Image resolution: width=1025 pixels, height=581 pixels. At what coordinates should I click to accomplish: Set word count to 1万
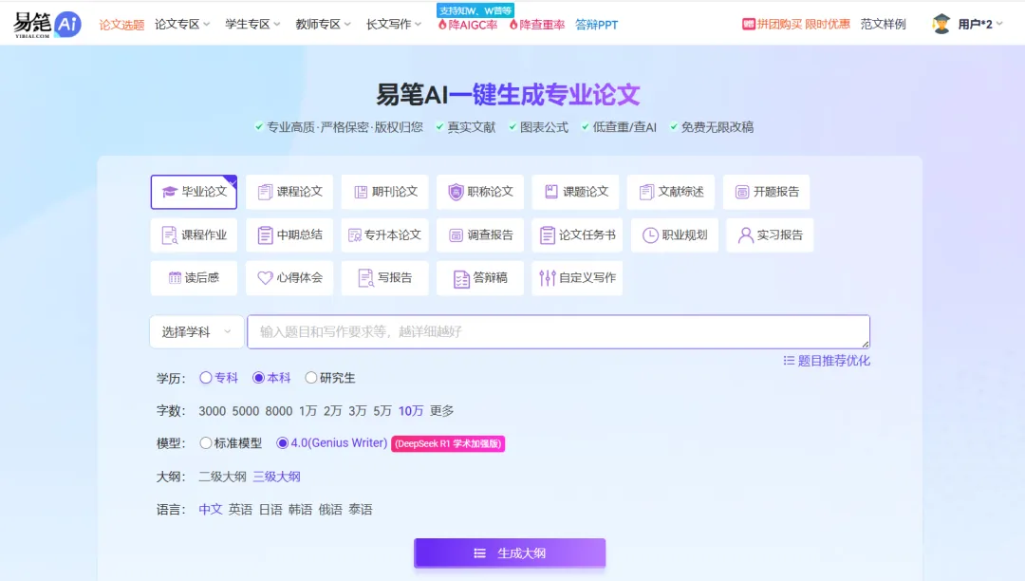(307, 411)
